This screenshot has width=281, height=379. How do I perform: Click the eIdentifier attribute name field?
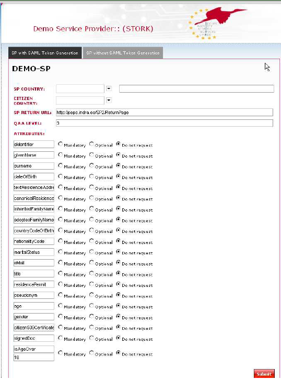34,144
